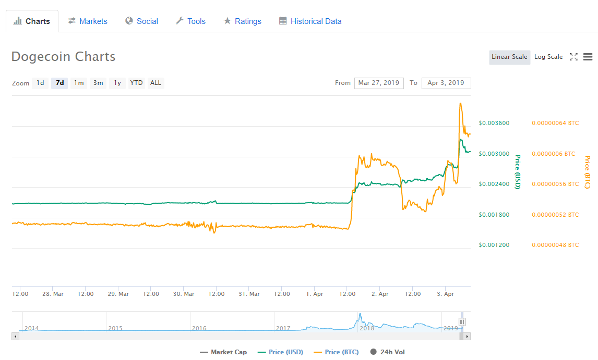This screenshot has height=360, width=598.
Task: Click the Historical Data calendar icon
Action: click(283, 21)
